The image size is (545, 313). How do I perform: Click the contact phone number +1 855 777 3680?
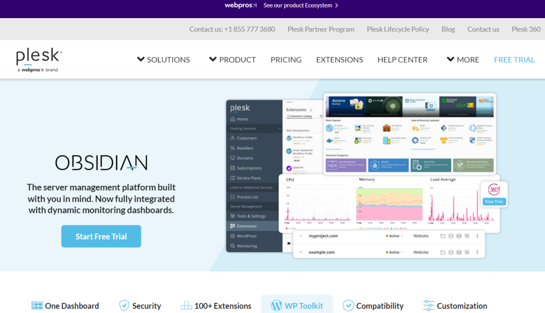pos(250,29)
